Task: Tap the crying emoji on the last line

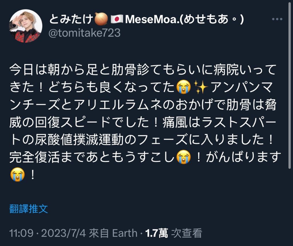Action: coord(17,175)
